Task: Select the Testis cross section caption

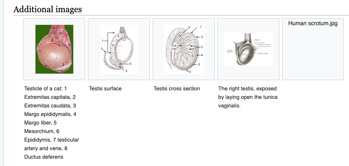Action: pos(177,89)
